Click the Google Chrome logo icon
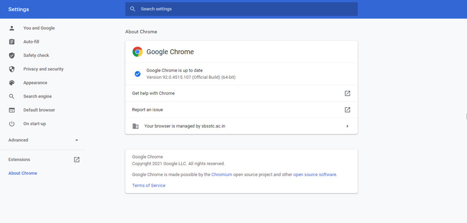Image resolution: width=467 pixels, height=223 pixels. tap(138, 52)
